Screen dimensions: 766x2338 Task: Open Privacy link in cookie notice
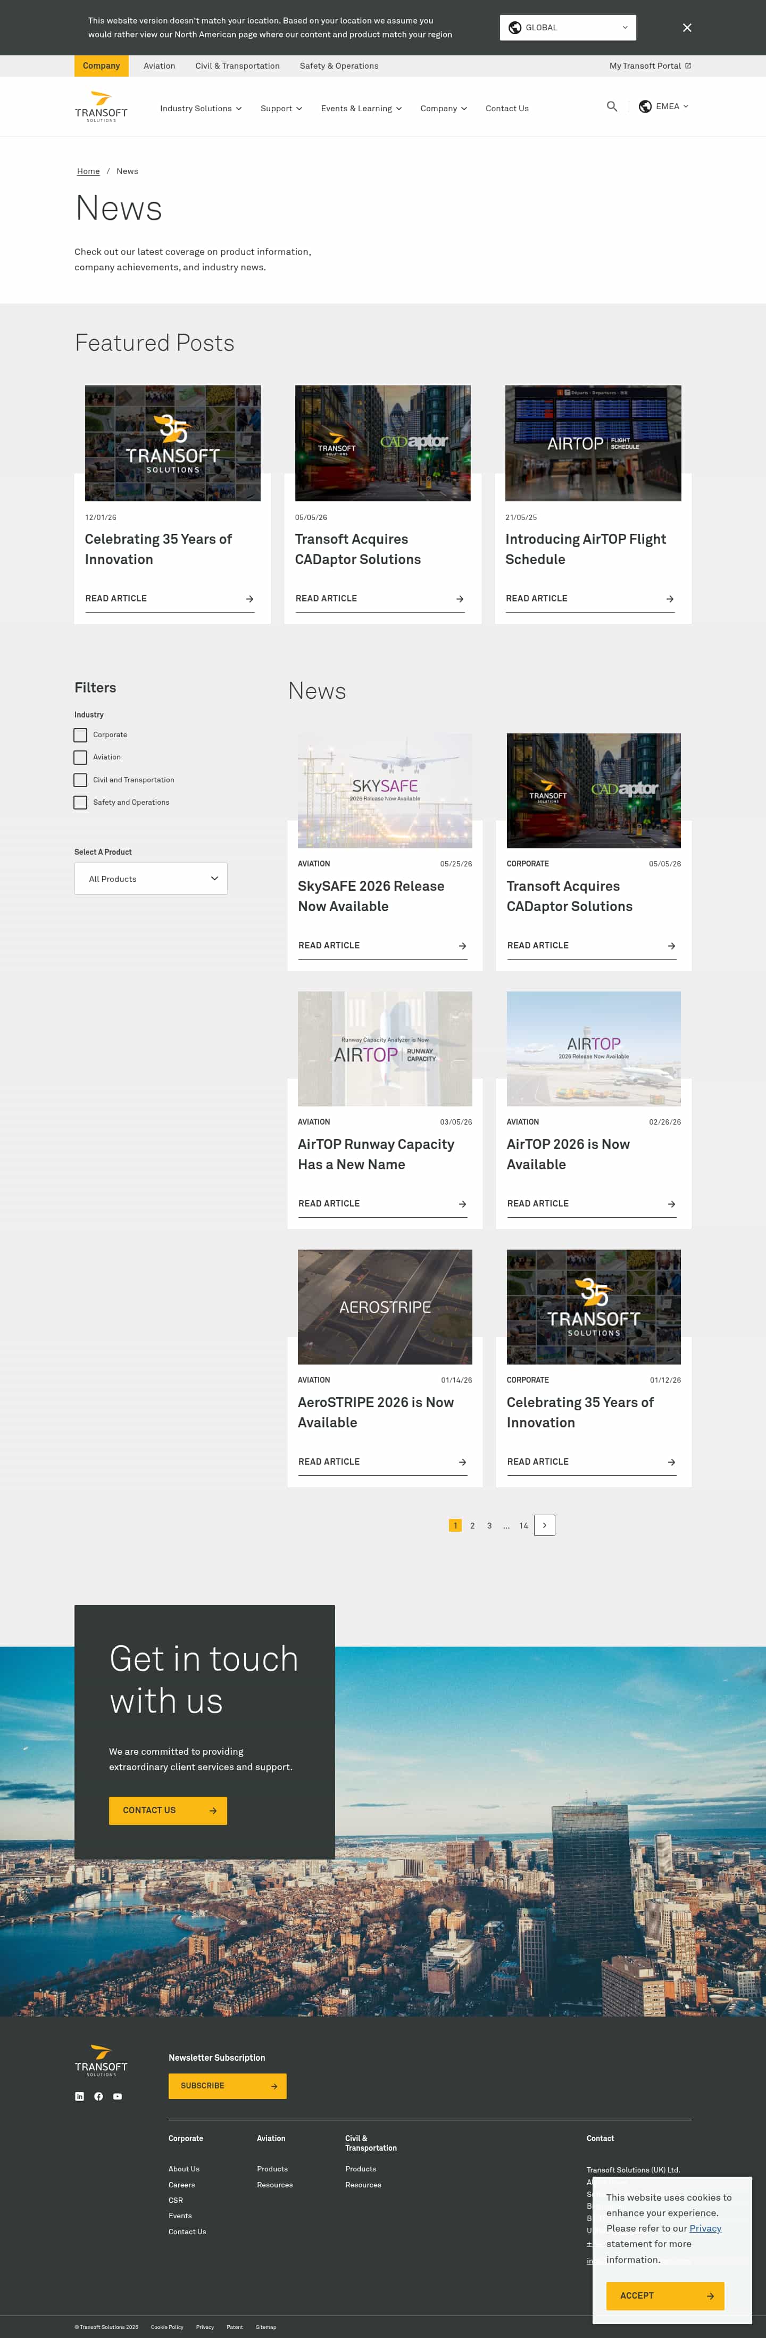click(x=705, y=2228)
